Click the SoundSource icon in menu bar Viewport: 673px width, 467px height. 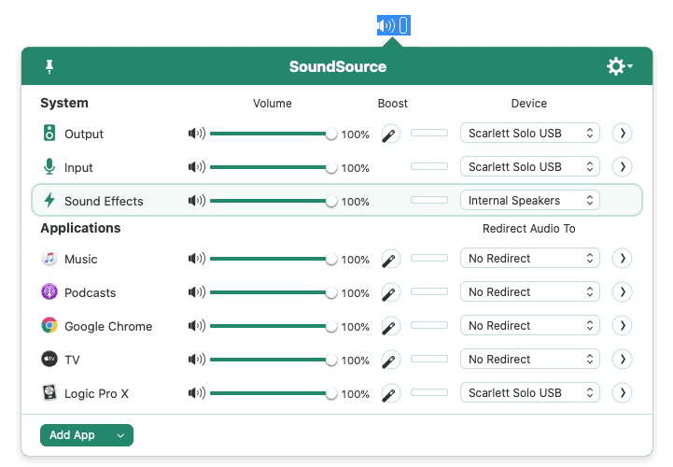click(x=392, y=25)
